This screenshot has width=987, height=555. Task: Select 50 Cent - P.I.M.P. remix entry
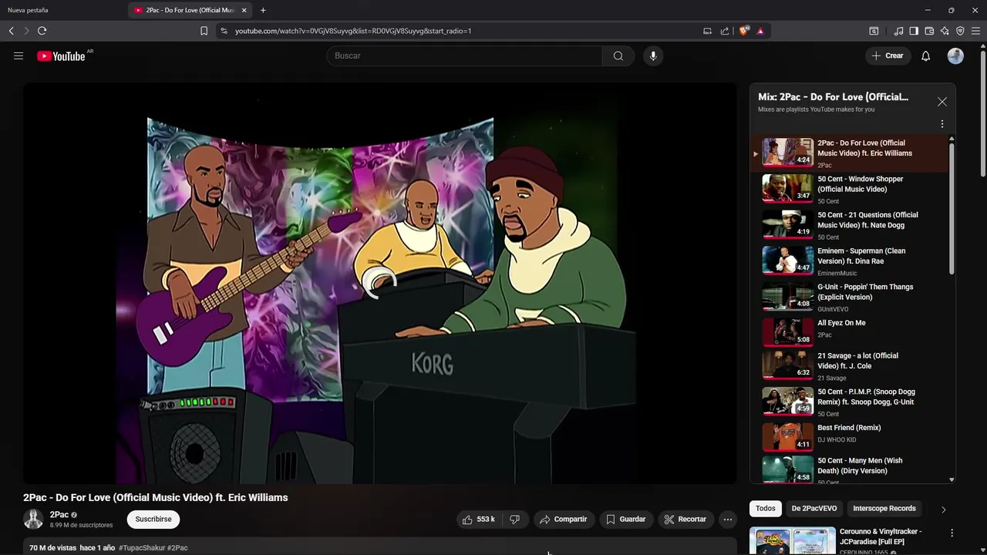tap(848, 402)
